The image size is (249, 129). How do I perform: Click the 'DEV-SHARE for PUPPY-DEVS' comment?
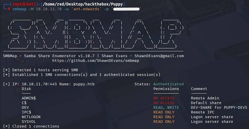pos(219,108)
